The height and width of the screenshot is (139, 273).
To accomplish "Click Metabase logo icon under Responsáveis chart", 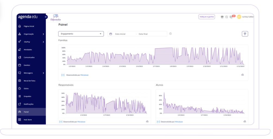I will (61, 122).
